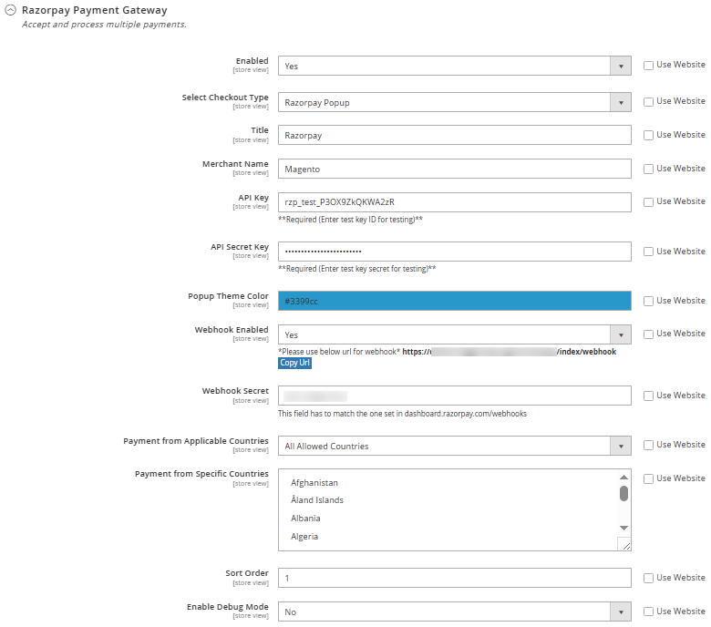This screenshot has height=627, width=711.
Task: Open the Enabled dropdown
Action: 454,66
